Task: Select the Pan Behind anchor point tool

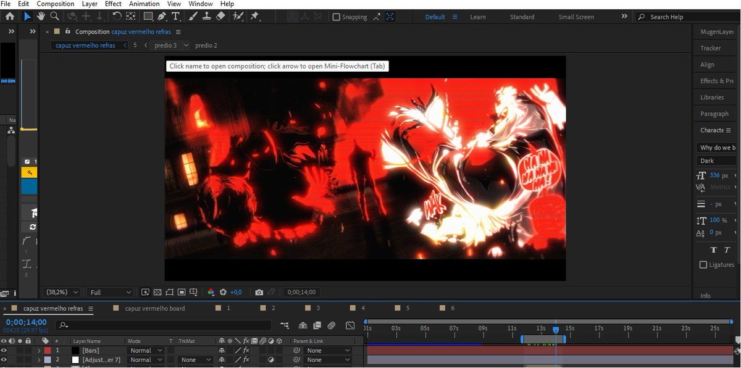Action: click(132, 16)
